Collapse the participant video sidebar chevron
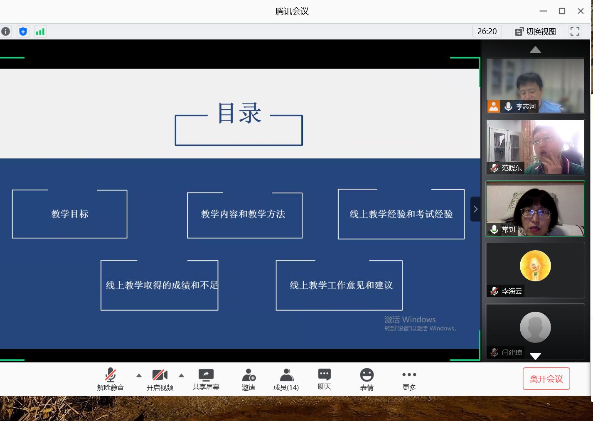The width and height of the screenshot is (593, 421). click(x=475, y=209)
